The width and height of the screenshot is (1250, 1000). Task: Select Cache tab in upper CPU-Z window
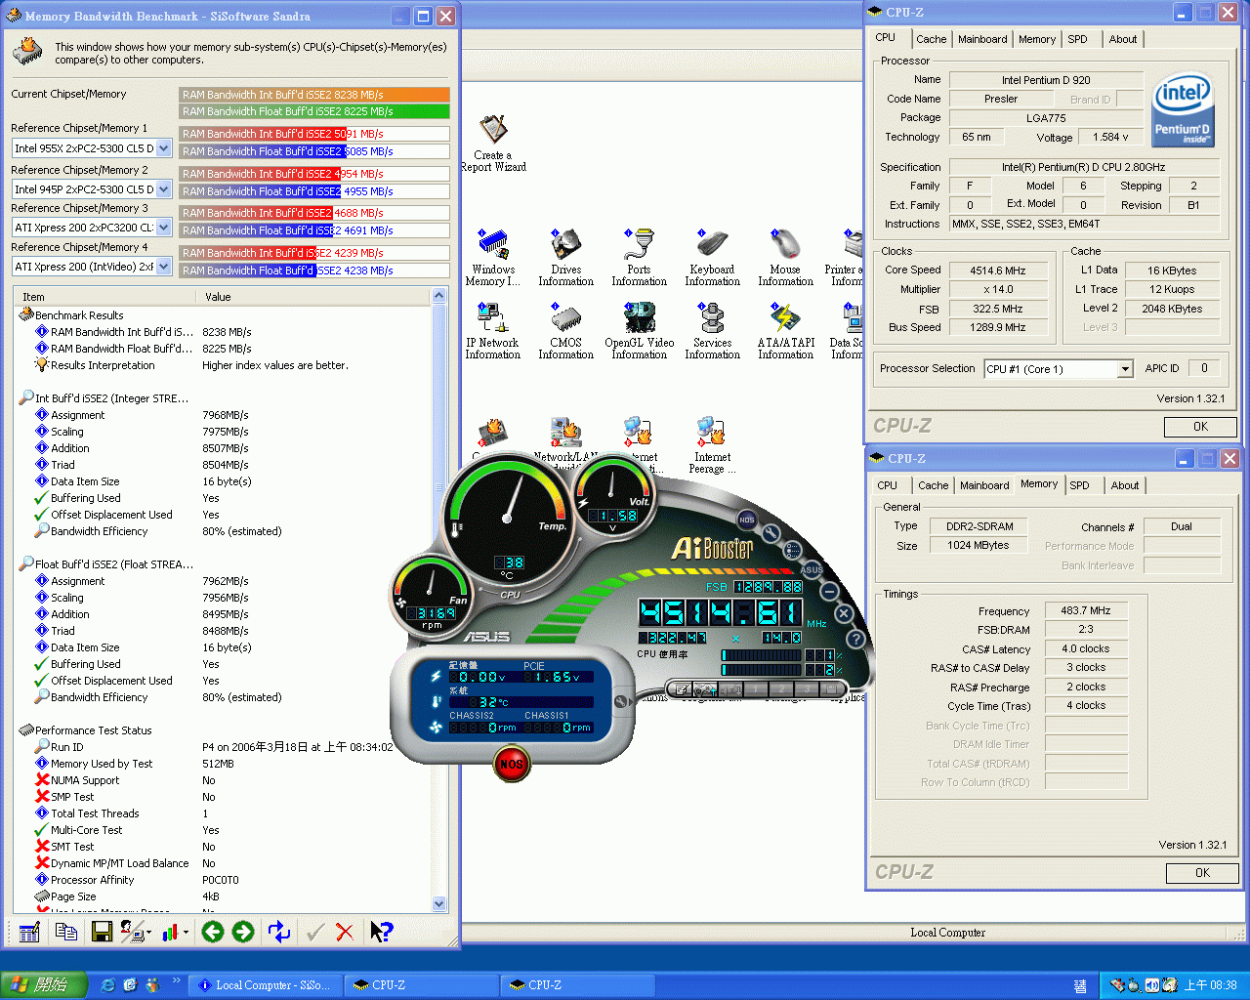click(931, 39)
